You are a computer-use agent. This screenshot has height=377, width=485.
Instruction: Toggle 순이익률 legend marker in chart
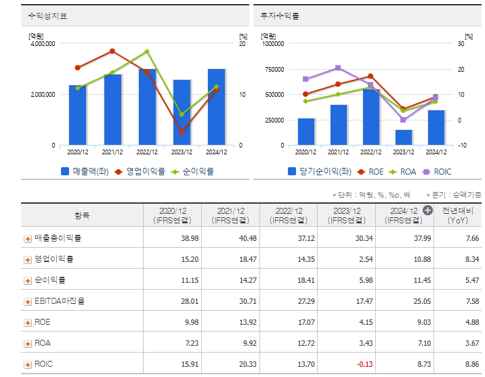coord(192,171)
